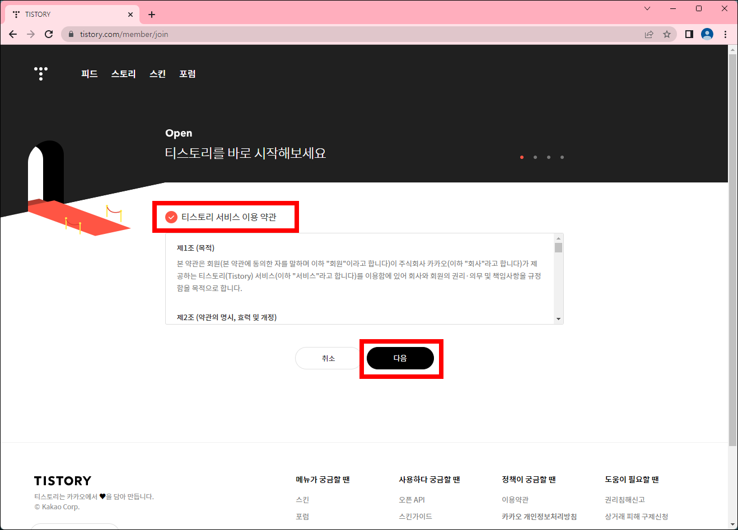738x530 pixels.
Task: Open a new browser tab
Action: coord(152,15)
